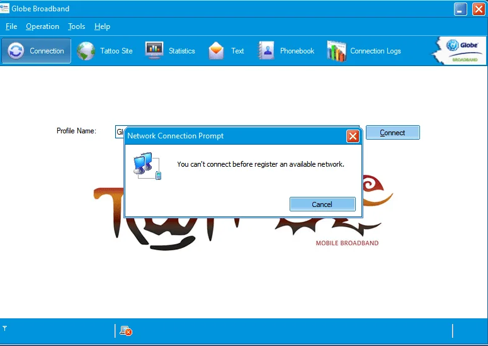Image resolution: width=488 pixels, height=346 pixels.
Task: Open the Operation menu
Action: pyautogui.click(x=42, y=26)
